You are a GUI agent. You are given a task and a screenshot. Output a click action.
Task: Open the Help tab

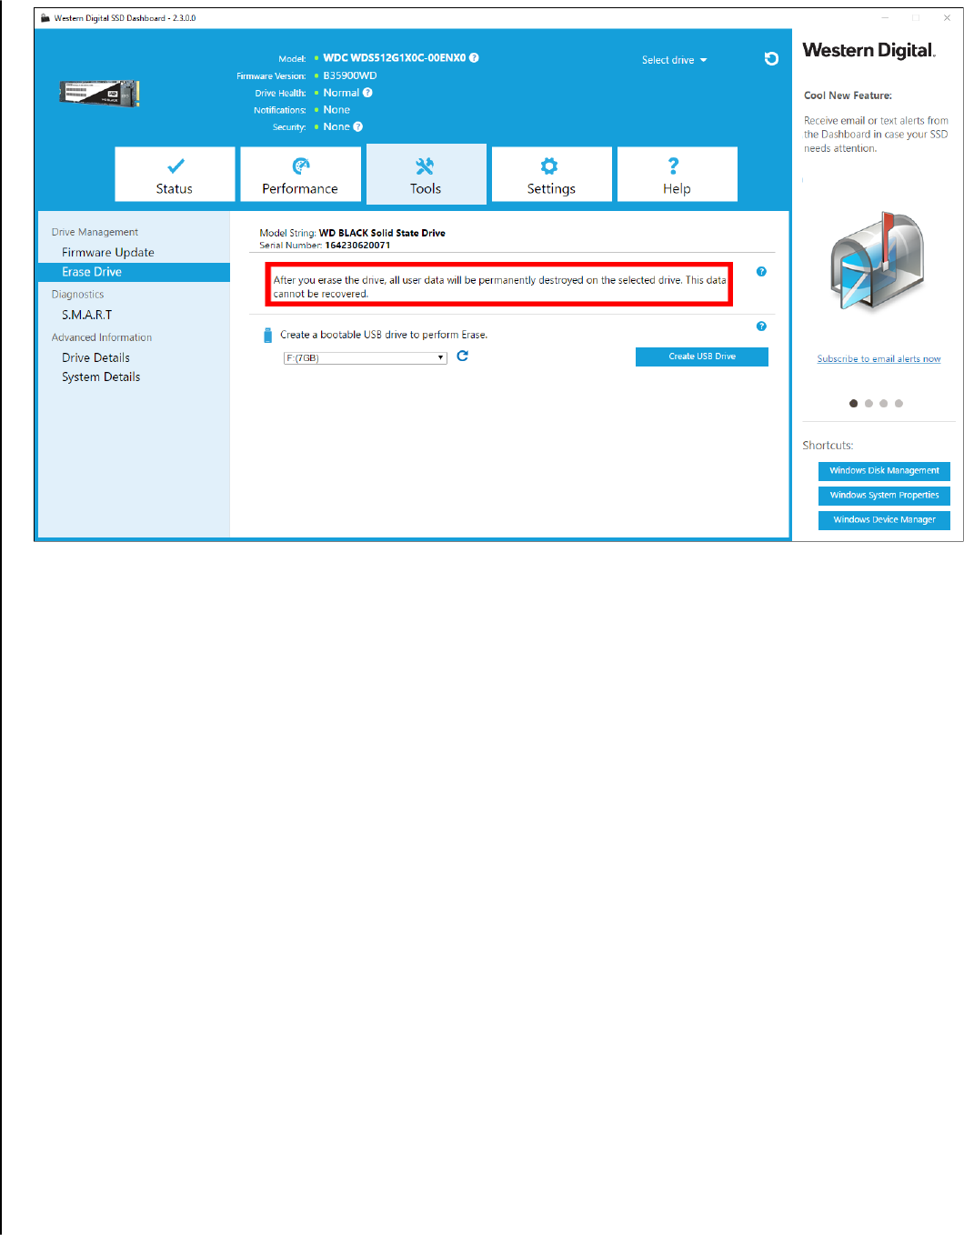pos(677,175)
